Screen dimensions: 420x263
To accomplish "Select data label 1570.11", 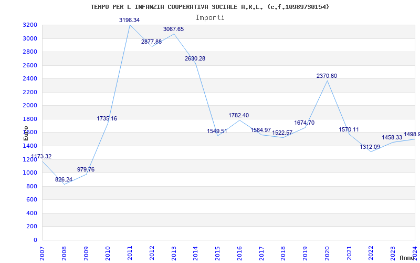I will pyautogui.click(x=349, y=129).
